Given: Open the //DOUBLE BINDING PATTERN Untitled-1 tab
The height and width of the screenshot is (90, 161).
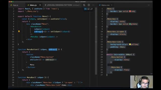Looking at the screenshot, I should 63,5.
